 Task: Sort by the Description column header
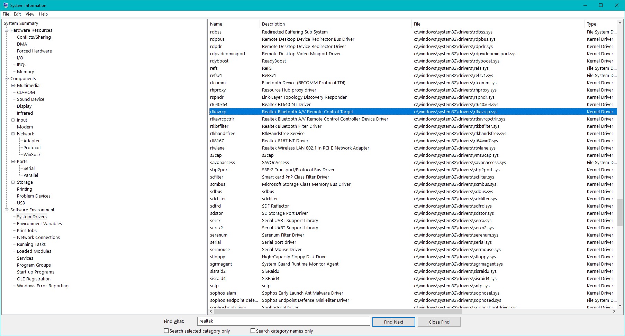(335, 24)
